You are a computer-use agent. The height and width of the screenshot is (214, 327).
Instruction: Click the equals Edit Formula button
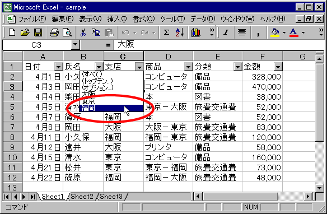tap(108, 45)
